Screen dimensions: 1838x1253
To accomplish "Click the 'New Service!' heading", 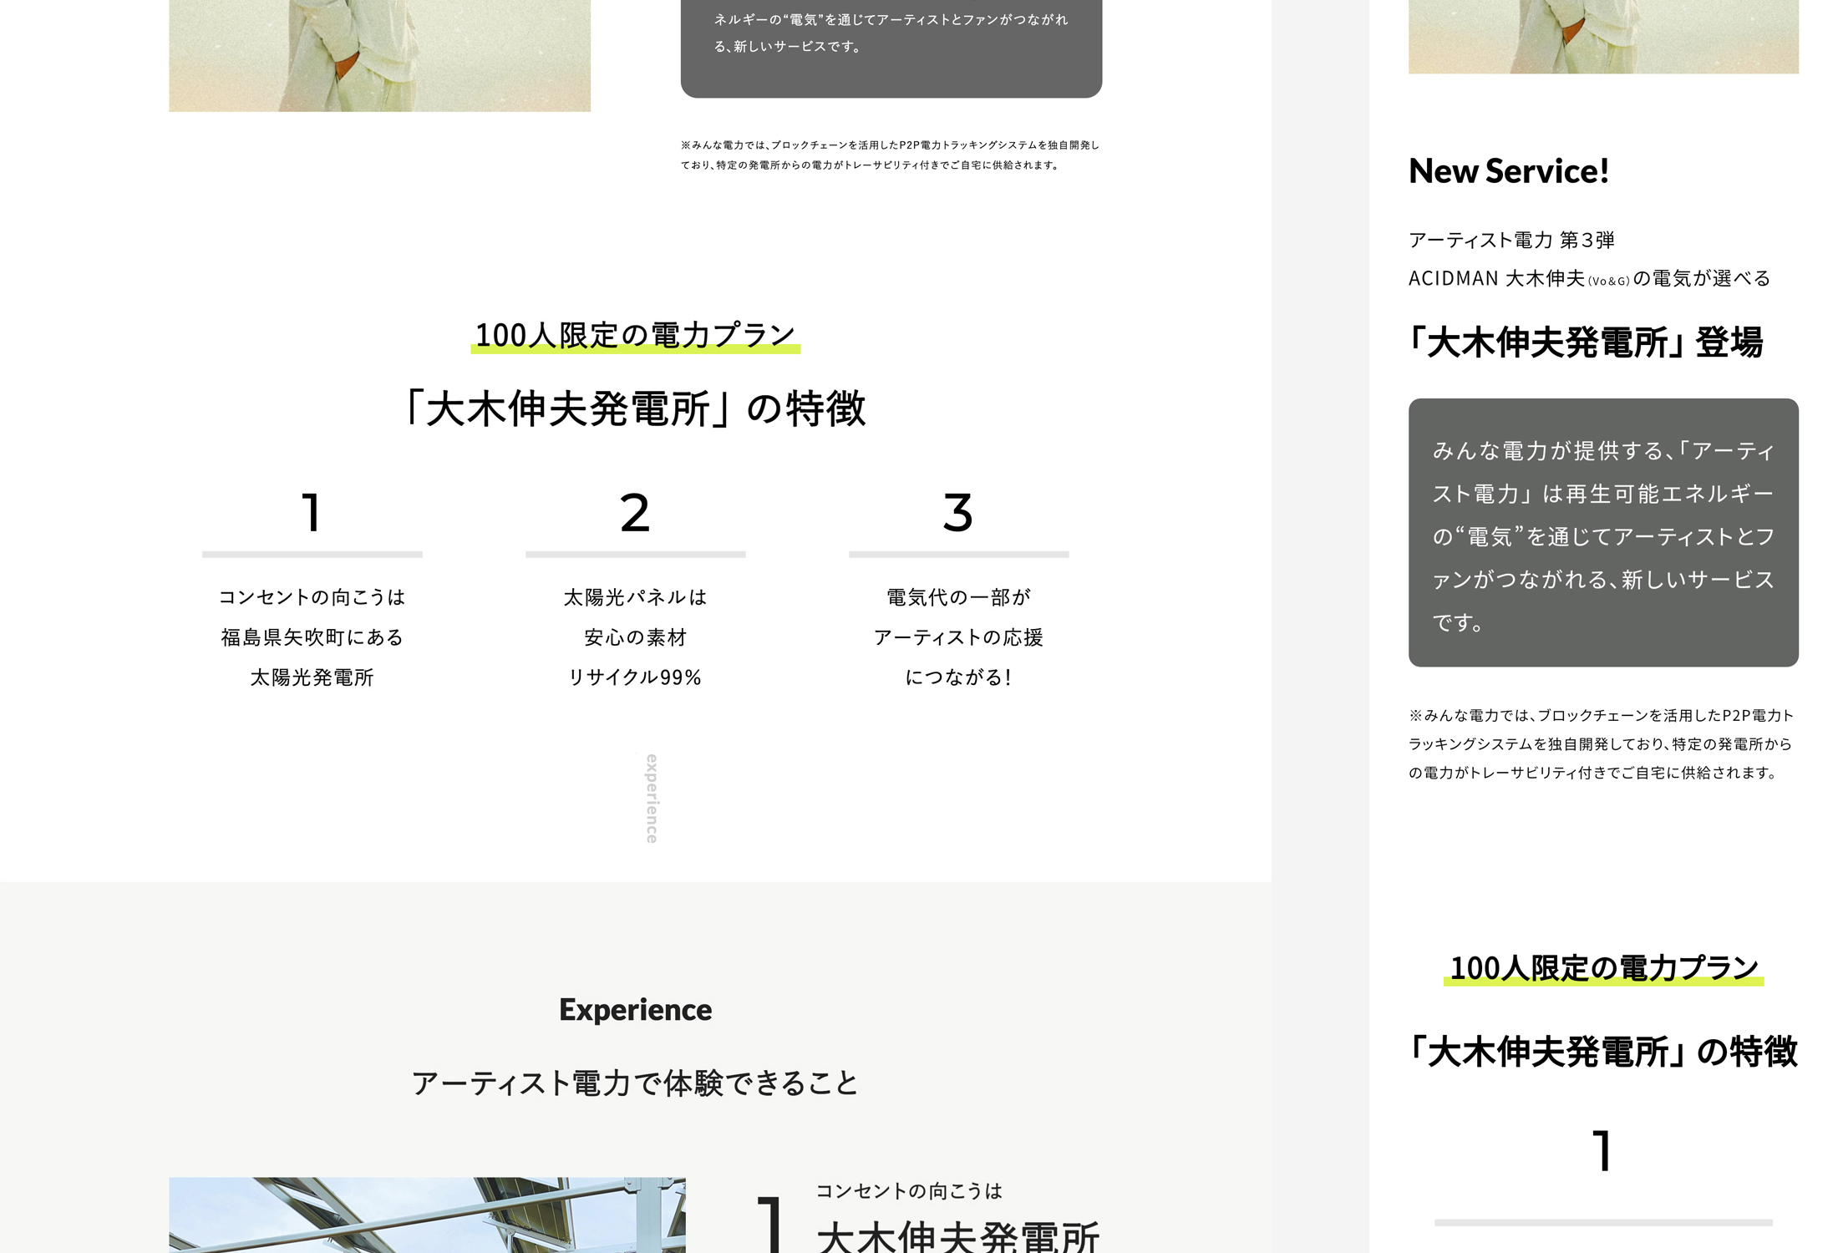I will pyautogui.click(x=1508, y=171).
